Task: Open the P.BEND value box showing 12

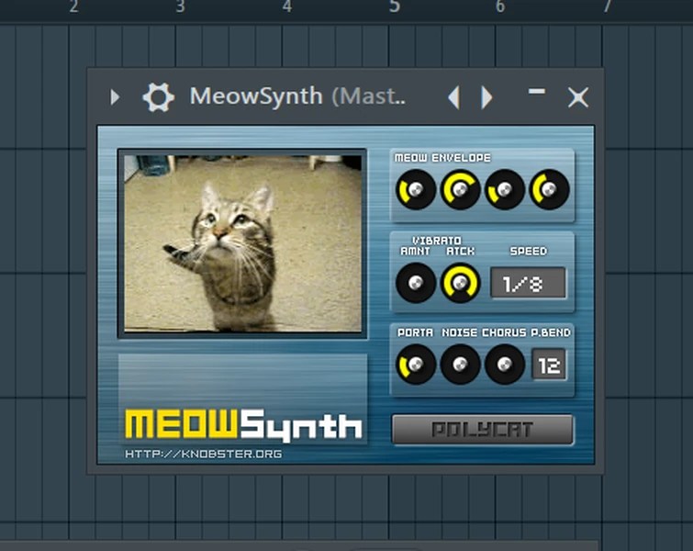Action: (549, 365)
